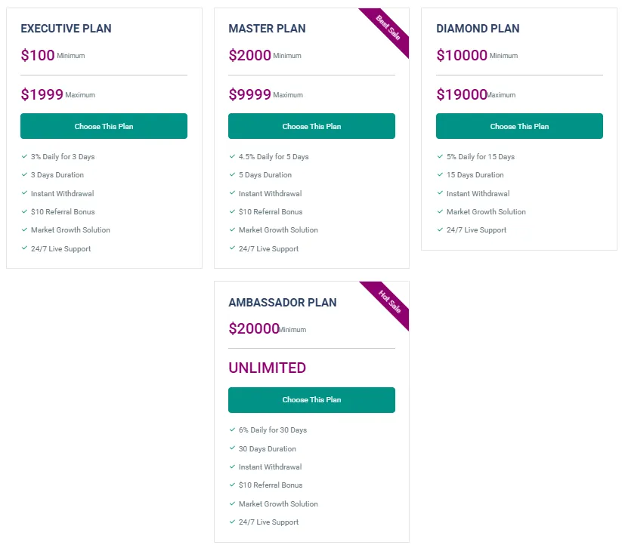Image resolution: width=622 pixels, height=545 pixels.
Task: Click checkmark next to 15 Days Duration
Action: click(440, 175)
